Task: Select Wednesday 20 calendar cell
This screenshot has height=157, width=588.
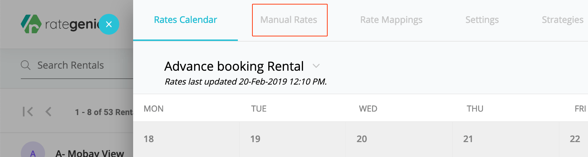Action: [399, 139]
